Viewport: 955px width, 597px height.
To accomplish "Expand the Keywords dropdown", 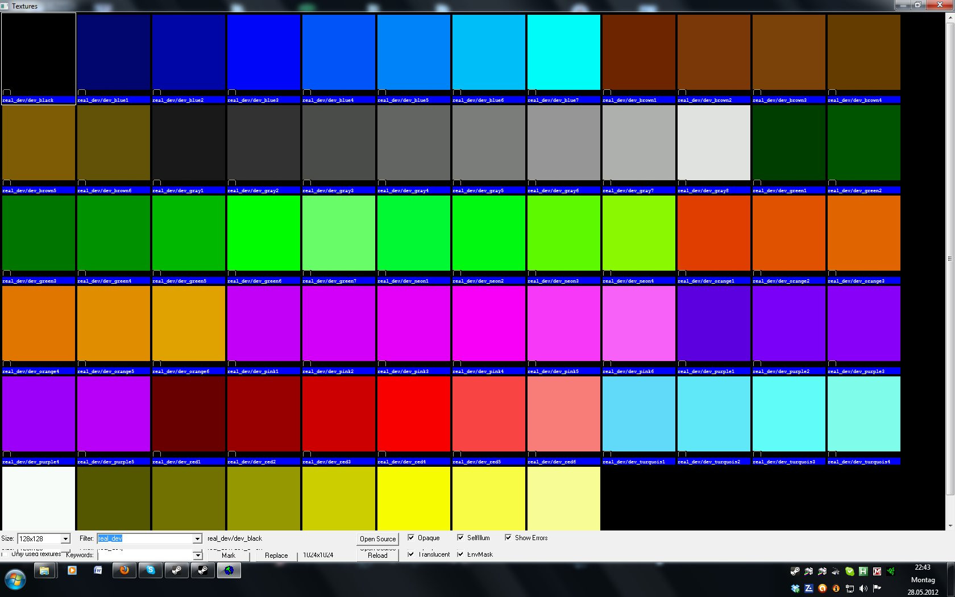I will click(x=197, y=555).
